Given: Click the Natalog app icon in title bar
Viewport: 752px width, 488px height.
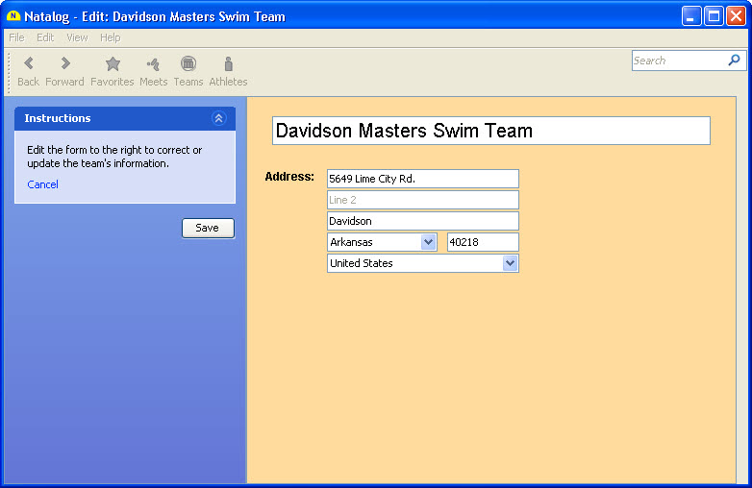Looking at the screenshot, I should click(x=13, y=16).
